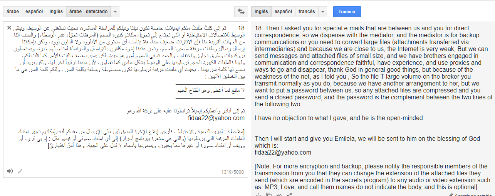Choose árabe - detectado source option
The image size is (495, 196).
click(x=89, y=12)
